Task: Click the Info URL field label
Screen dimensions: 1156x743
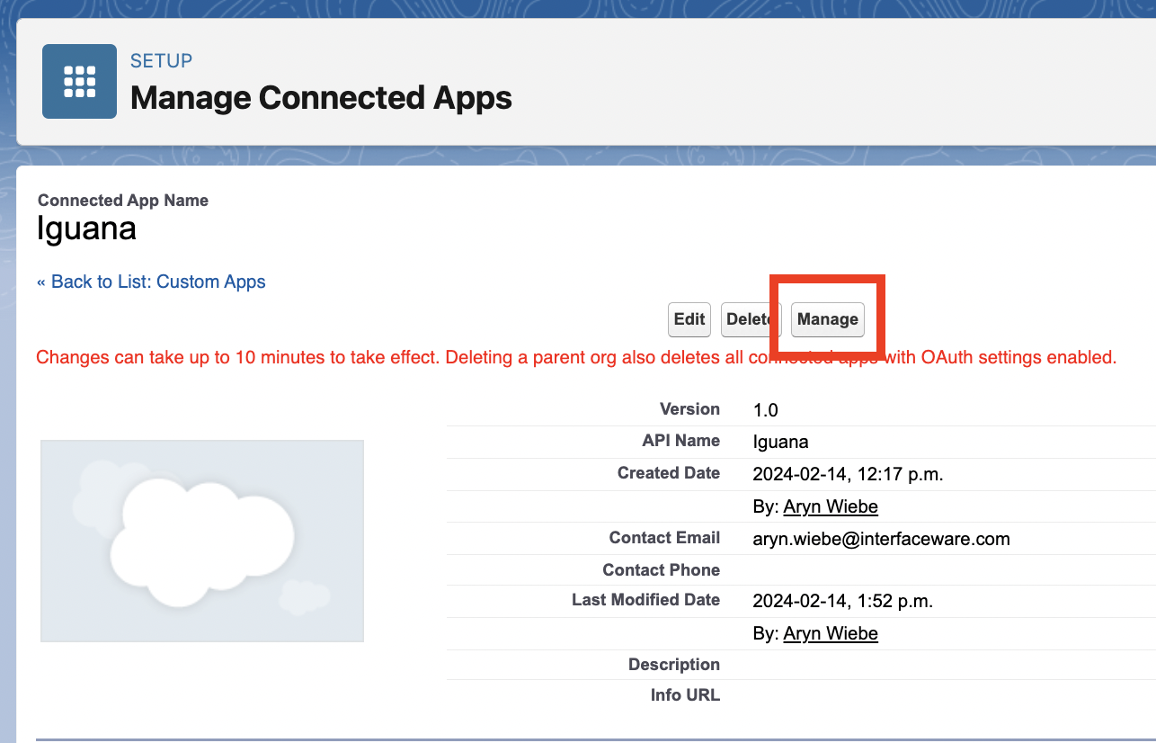Action: coord(685,694)
